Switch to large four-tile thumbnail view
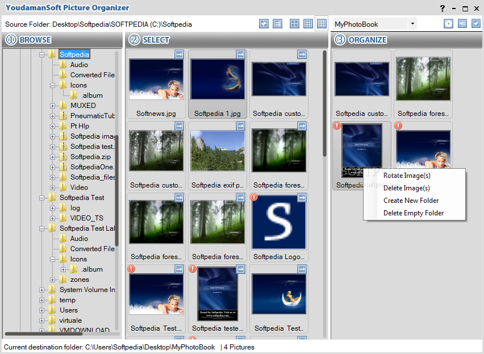This screenshot has width=484, height=354. [x=294, y=24]
